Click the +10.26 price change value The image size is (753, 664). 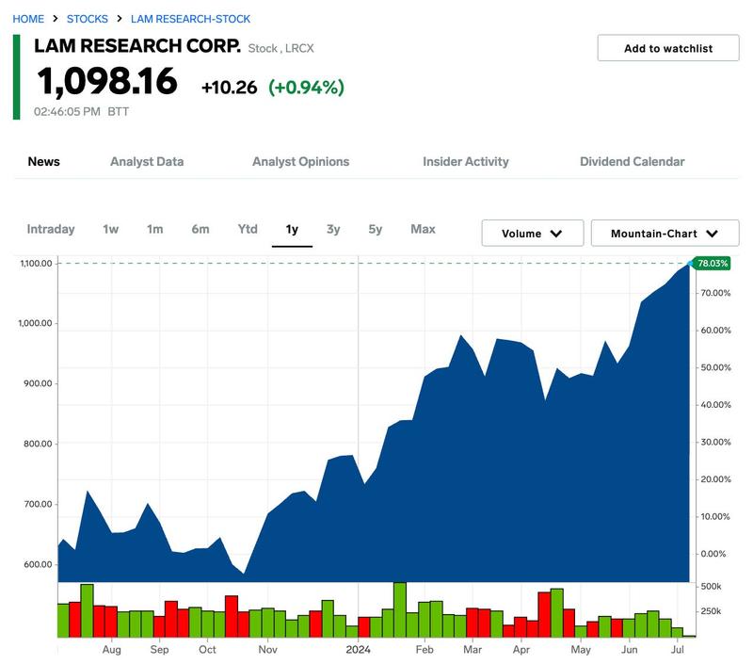[x=229, y=88]
